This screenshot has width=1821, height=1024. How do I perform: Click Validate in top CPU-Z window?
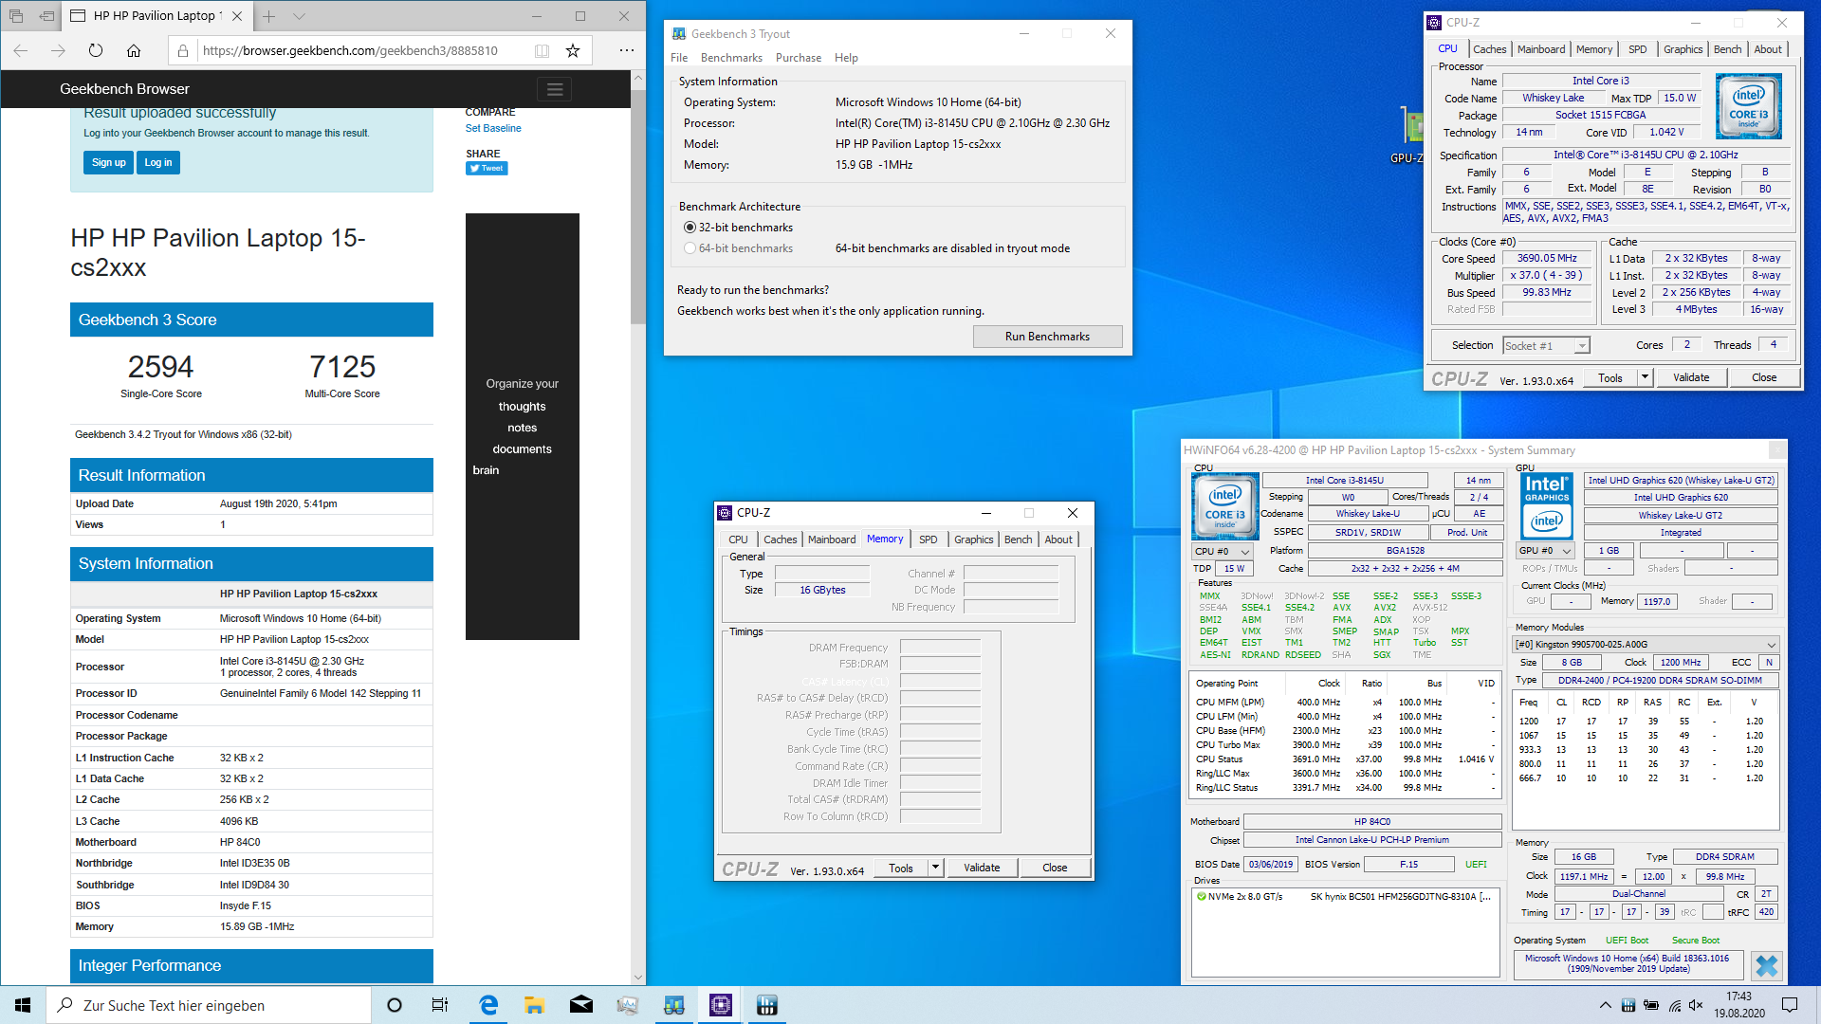pyautogui.click(x=1691, y=377)
